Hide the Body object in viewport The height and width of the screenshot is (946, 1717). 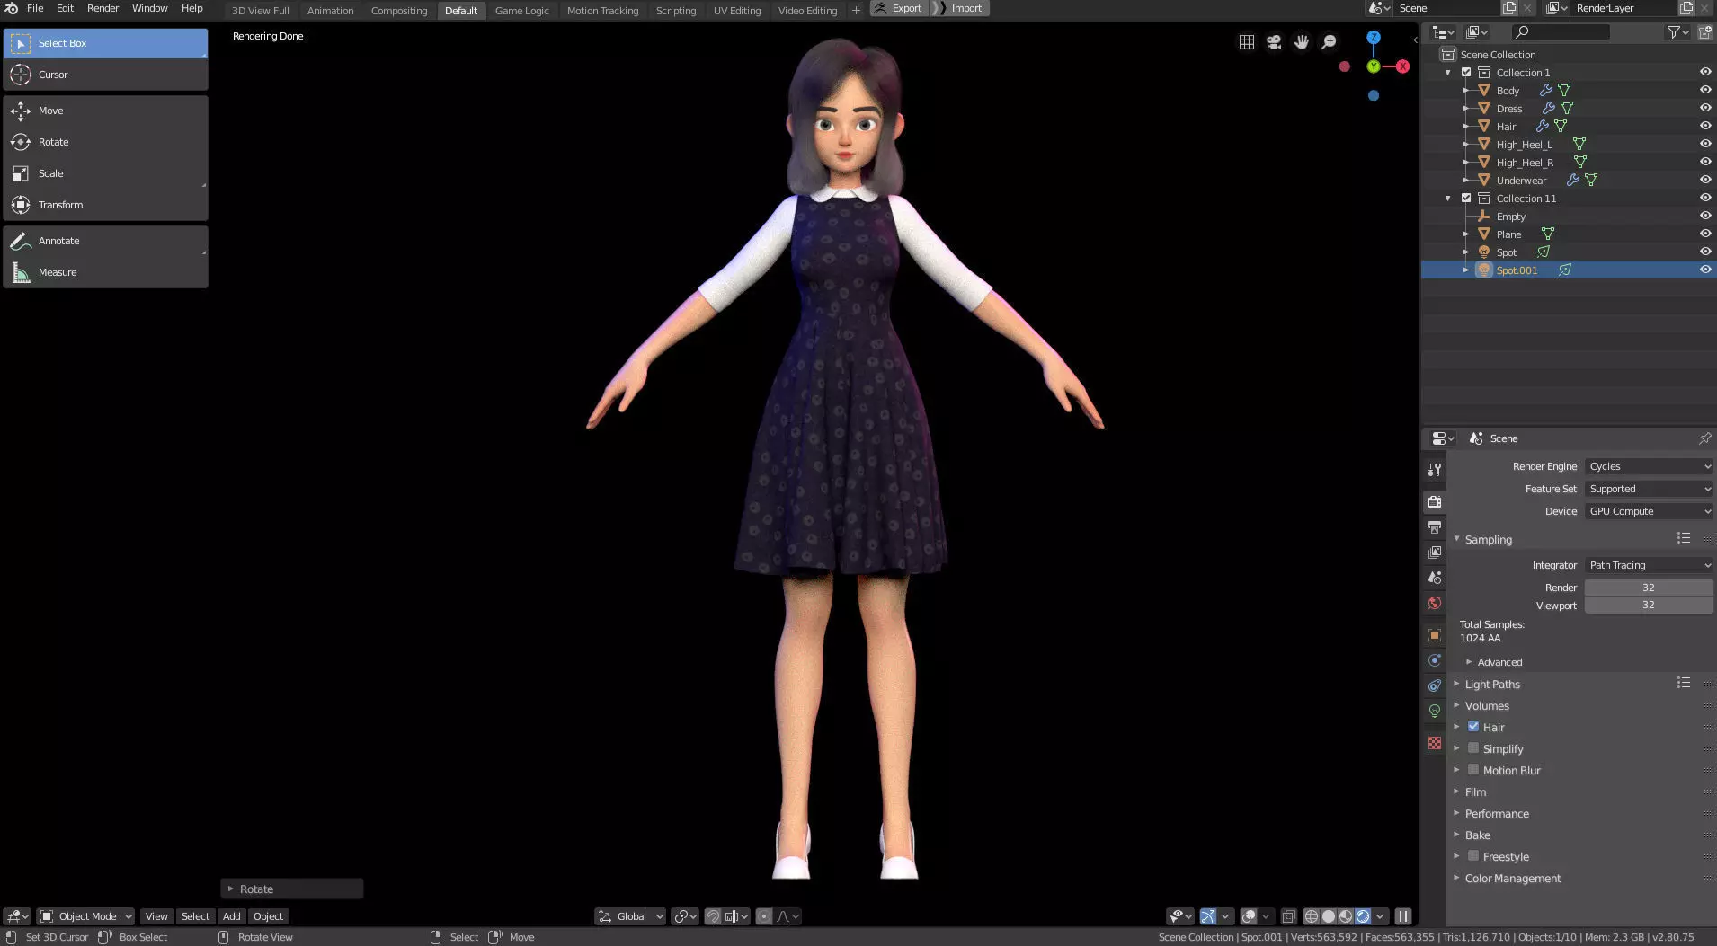(1704, 90)
